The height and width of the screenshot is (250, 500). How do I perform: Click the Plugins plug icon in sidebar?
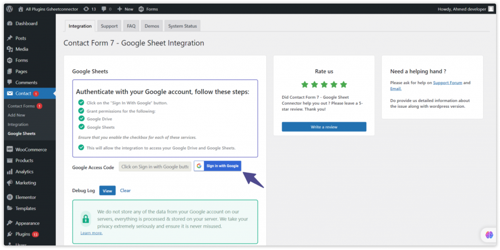point(10,234)
